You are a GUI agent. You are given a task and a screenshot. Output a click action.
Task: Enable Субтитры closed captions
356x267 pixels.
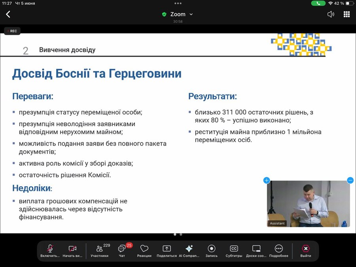[x=234, y=251]
